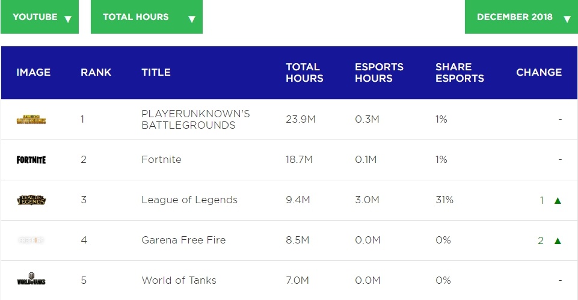The width and height of the screenshot is (578, 300).
Task: Open the Fortnite title link
Action: click(161, 160)
